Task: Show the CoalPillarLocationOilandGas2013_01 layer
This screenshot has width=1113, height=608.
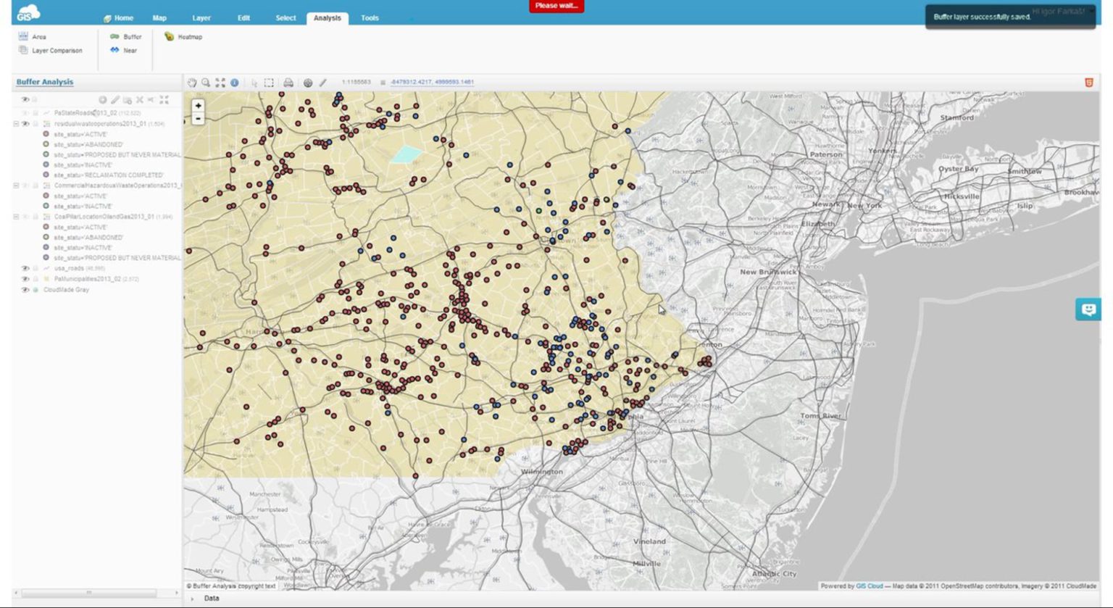Action: pyautogui.click(x=25, y=217)
